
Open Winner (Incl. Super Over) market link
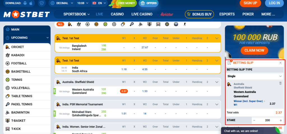(248, 101)
